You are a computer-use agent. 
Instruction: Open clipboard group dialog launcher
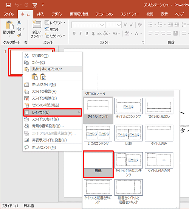point(26,42)
